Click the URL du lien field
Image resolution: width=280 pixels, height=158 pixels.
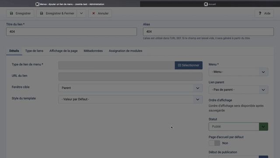point(130,77)
